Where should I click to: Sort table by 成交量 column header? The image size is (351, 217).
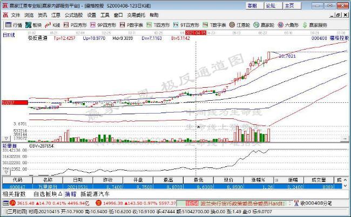click(319, 180)
